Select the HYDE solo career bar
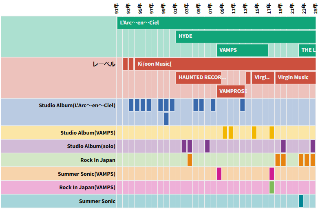 click(x=245, y=36)
